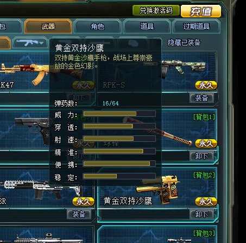Click the 威力 power stat bar

(119, 114)
